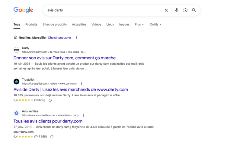Start voice search with the microphone icon
Screen dimensions: 233x143
(177, 10)
